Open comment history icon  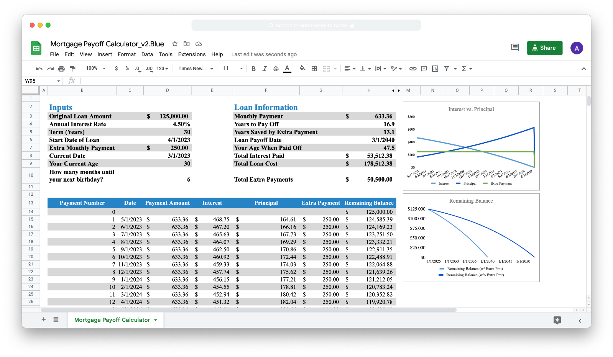click(515, 47)
